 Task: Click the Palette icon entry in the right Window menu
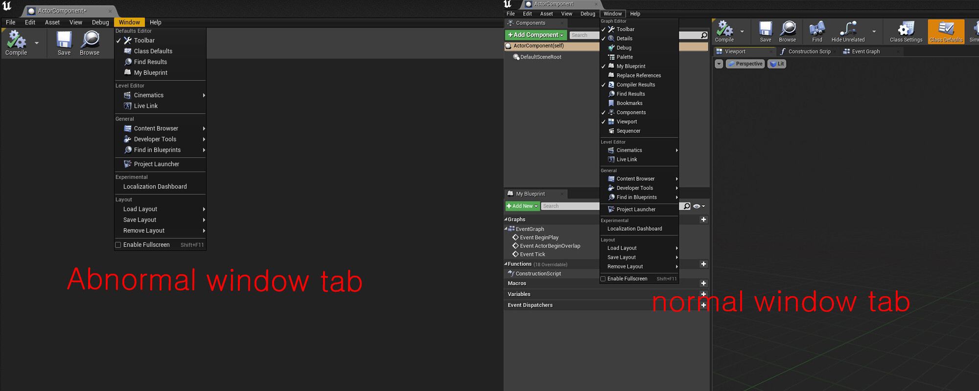tap(639, 57)
